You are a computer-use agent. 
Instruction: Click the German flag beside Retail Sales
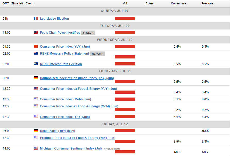[x=36, y=131]
